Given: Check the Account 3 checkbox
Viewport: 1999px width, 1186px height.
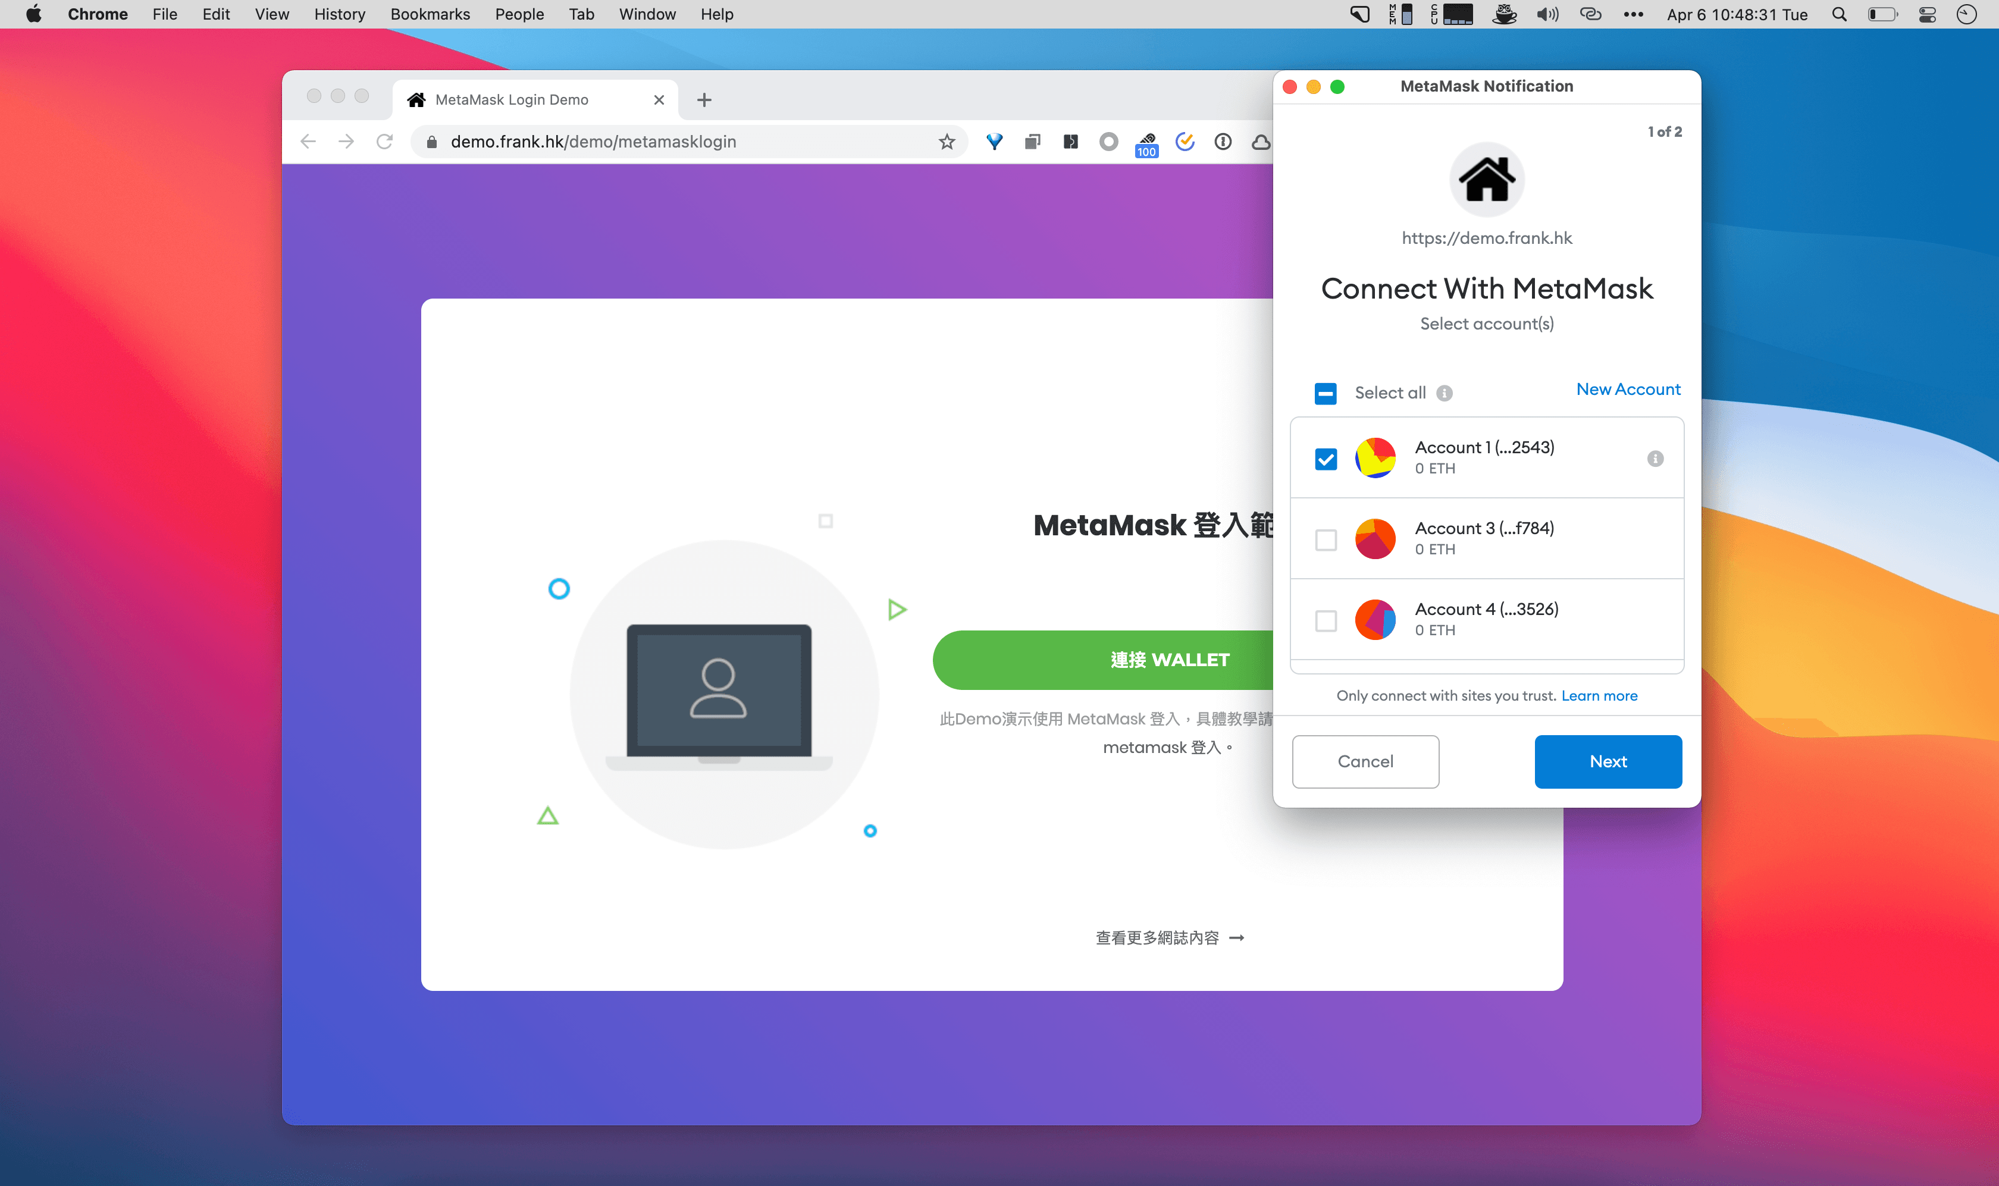Looking at the screenshot, I should pos(1325,539).
